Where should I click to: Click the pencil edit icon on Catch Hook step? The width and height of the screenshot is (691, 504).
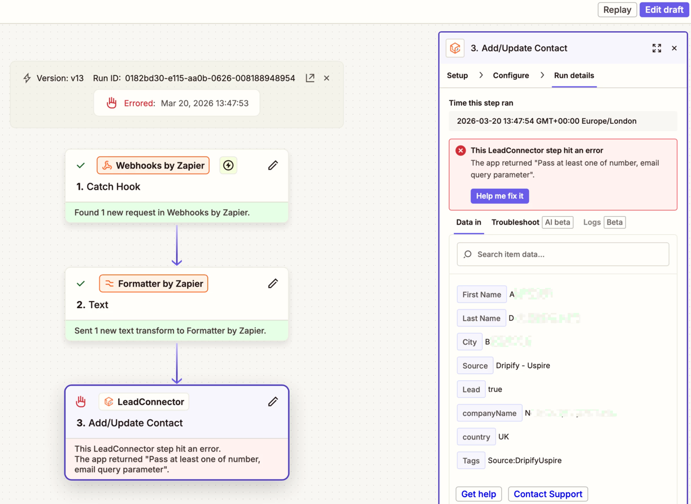coord(273,165)
